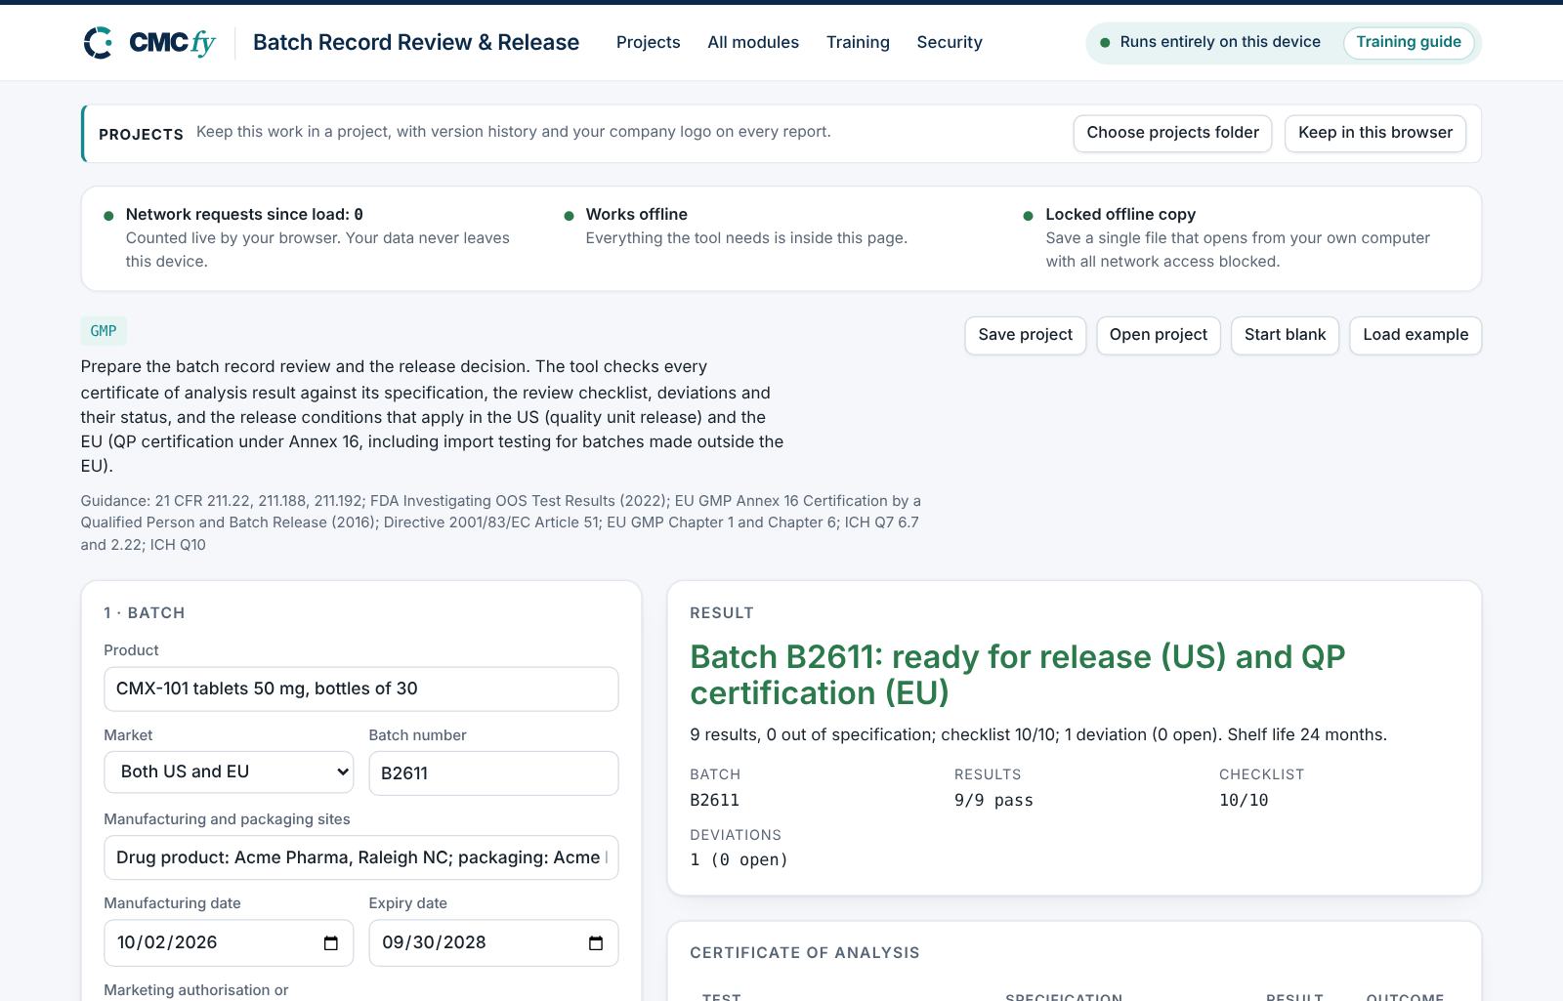1563x1001 pixels.
Task: Click the Batch B2611 result headline
Action: click(x=1017, y=675)
